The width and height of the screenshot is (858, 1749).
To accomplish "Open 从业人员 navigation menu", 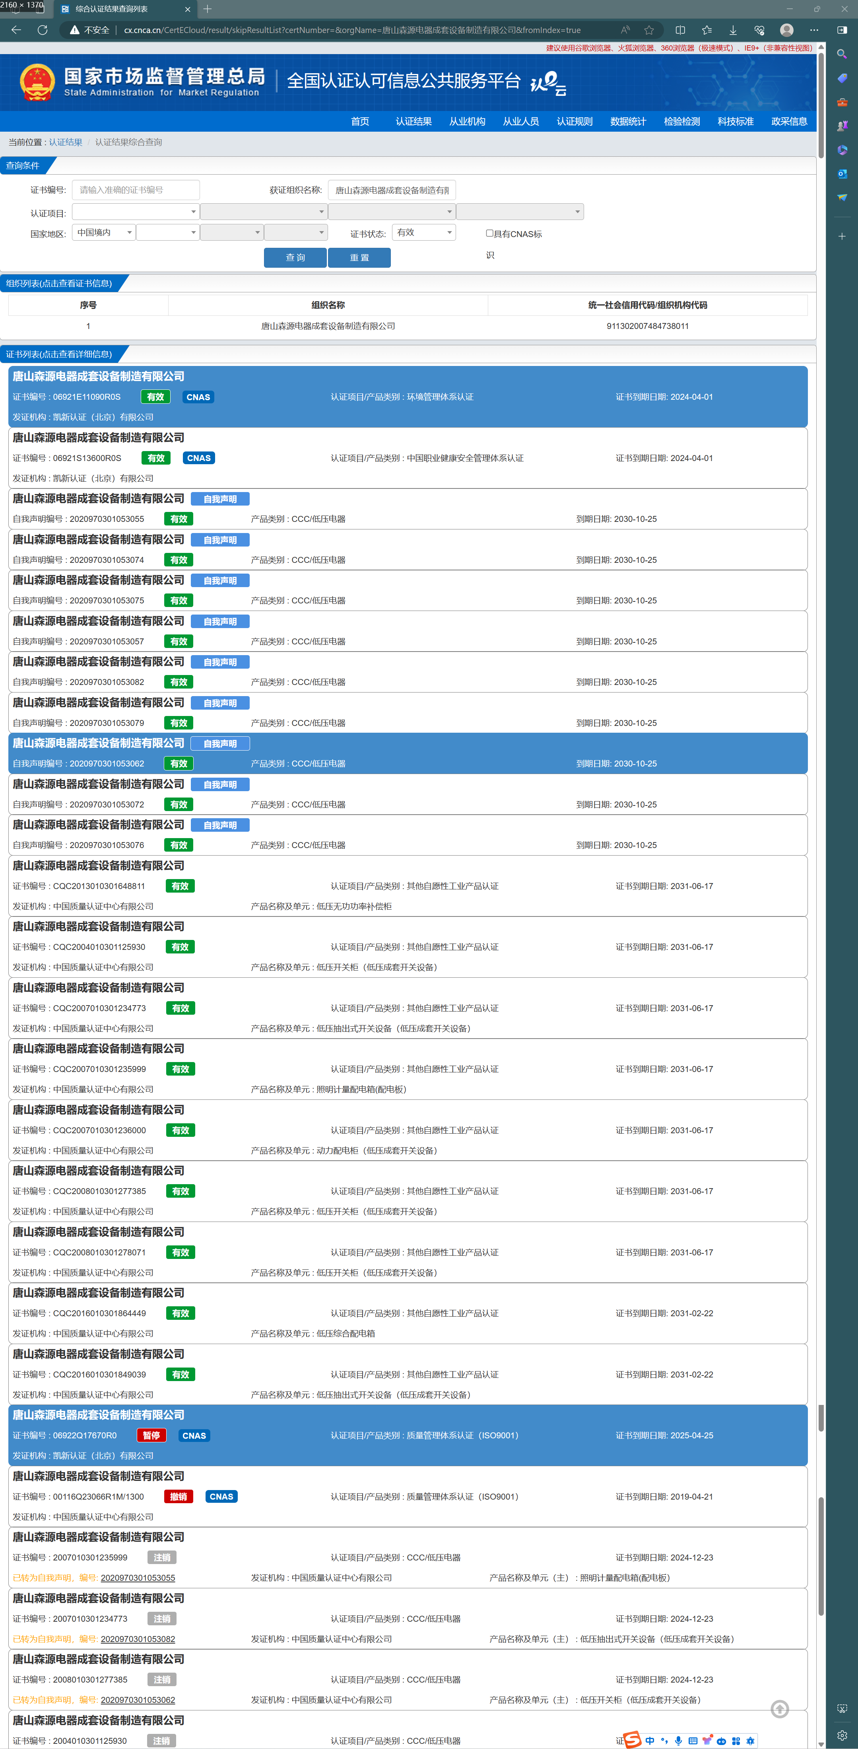I will [520, 122].
